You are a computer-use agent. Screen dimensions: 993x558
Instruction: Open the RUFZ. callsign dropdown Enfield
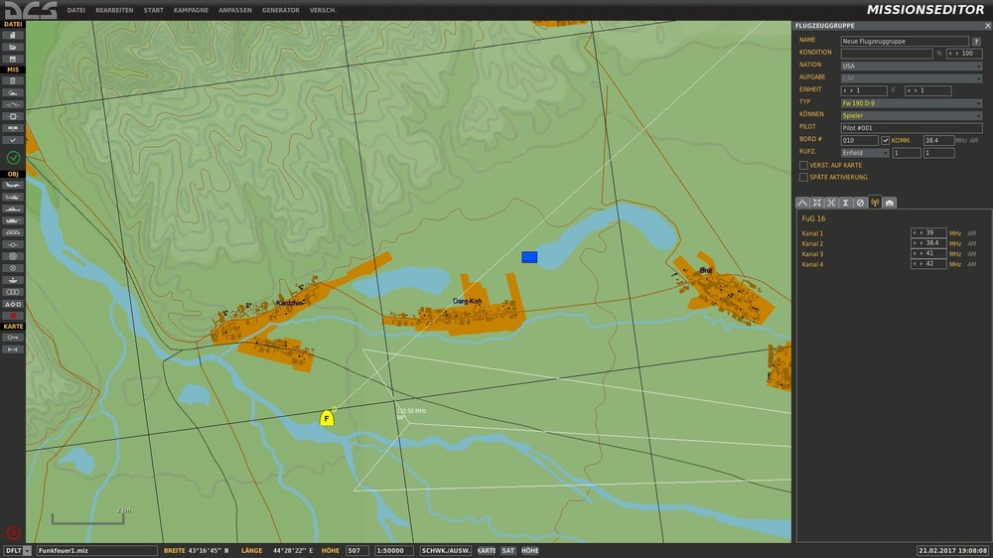[865, 153]
